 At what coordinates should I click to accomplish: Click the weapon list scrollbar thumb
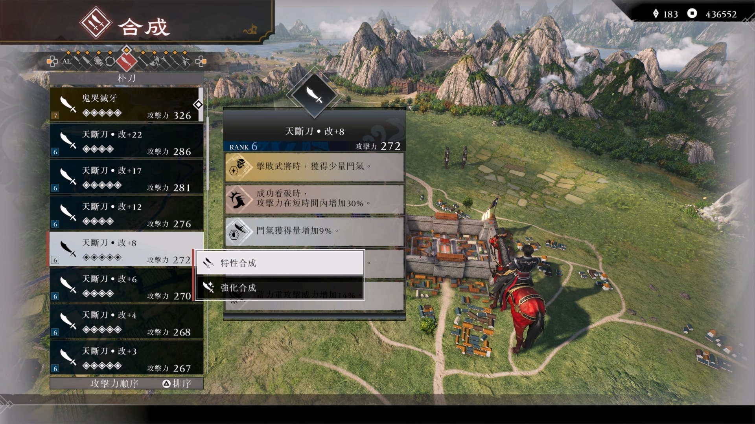coord(201,104)
